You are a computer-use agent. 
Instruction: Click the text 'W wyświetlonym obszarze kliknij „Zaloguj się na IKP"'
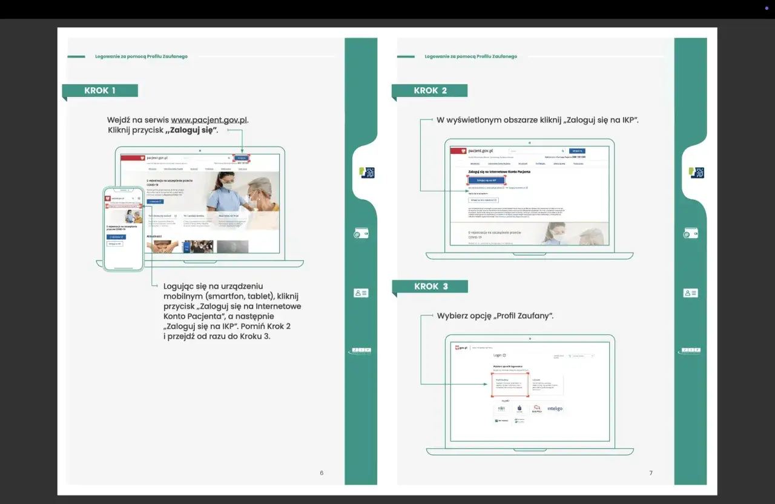tap(538, 120)
